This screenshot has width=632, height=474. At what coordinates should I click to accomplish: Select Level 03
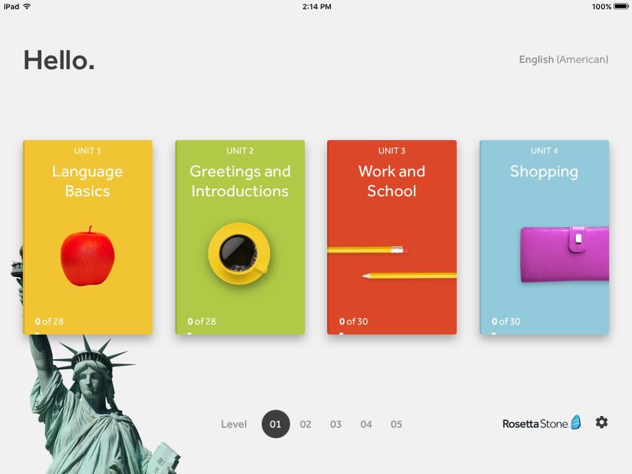click(336, 424)
